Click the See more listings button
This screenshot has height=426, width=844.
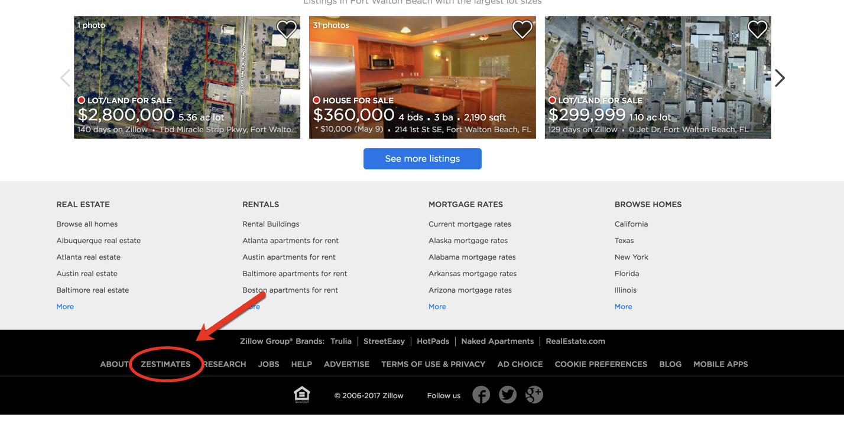[x=422, y=159]
